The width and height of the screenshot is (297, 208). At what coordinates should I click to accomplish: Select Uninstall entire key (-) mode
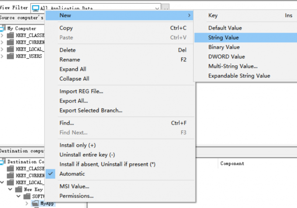click(x=87, y=154)
